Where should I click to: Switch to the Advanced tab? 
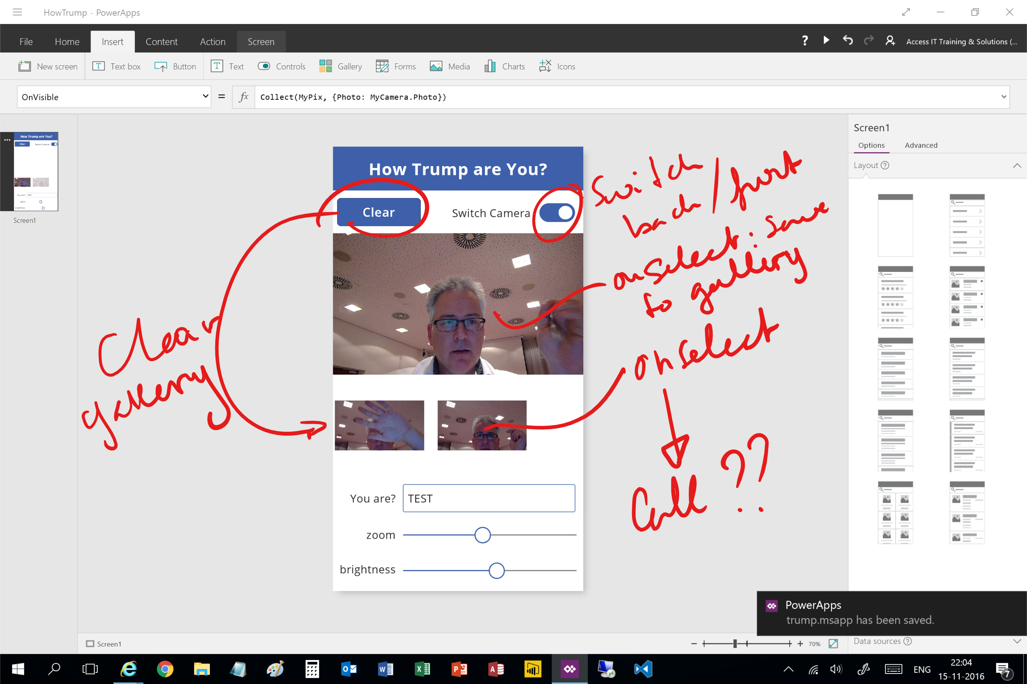[920, 145]
